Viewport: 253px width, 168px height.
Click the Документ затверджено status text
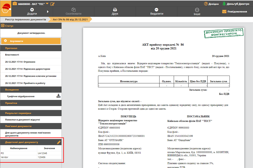(x=31, y=33)
